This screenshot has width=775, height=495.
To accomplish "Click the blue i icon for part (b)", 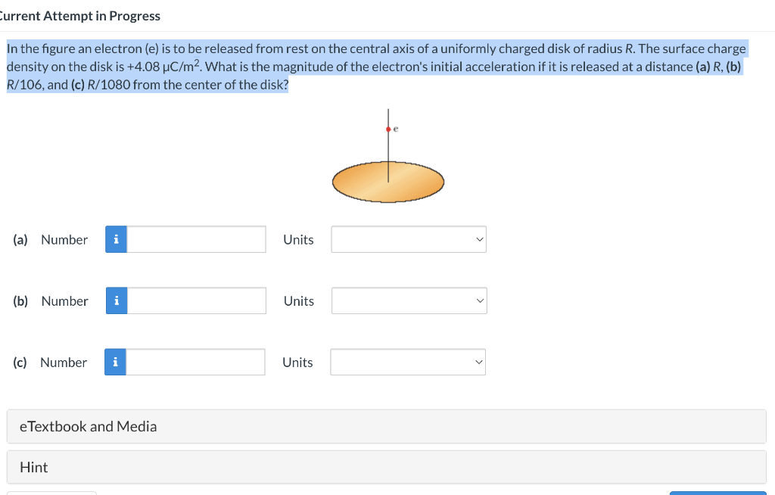I will tap(115, 300).
